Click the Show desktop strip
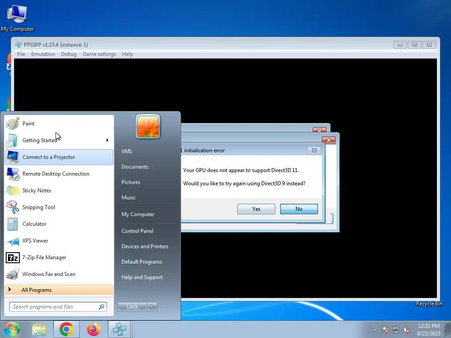451x338 pixels. coord(448,329)
